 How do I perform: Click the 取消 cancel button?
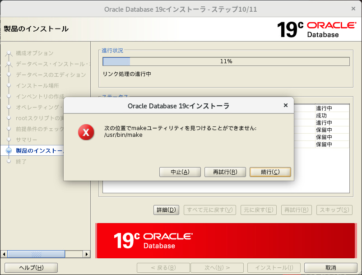coord(330,268)
